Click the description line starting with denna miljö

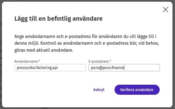tap(87, 43)
